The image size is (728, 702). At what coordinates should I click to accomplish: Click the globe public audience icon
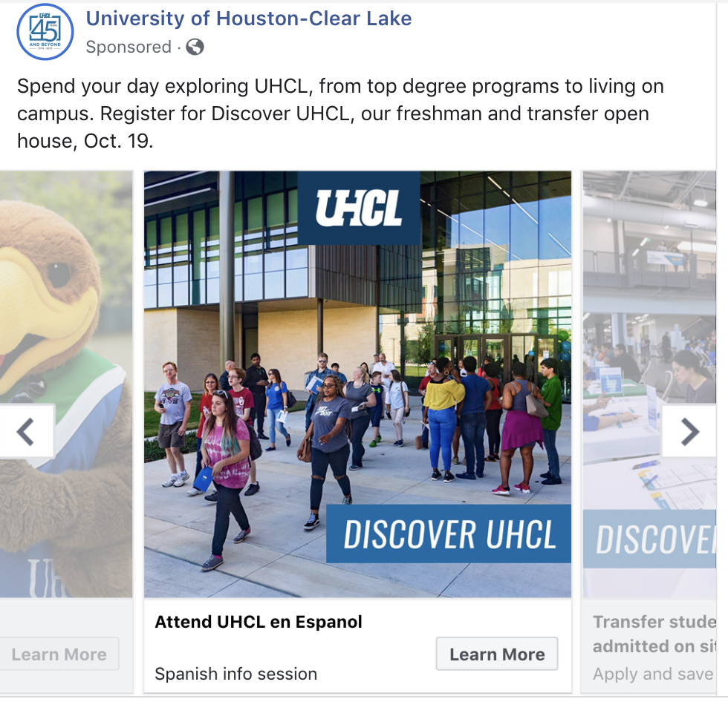tap(195, 47)
